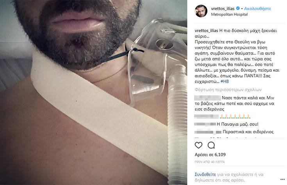
Task: Expand Φόρτωση περισσότερων σχολίων comments
Action: pyautogui.click(x=228, y=90)
